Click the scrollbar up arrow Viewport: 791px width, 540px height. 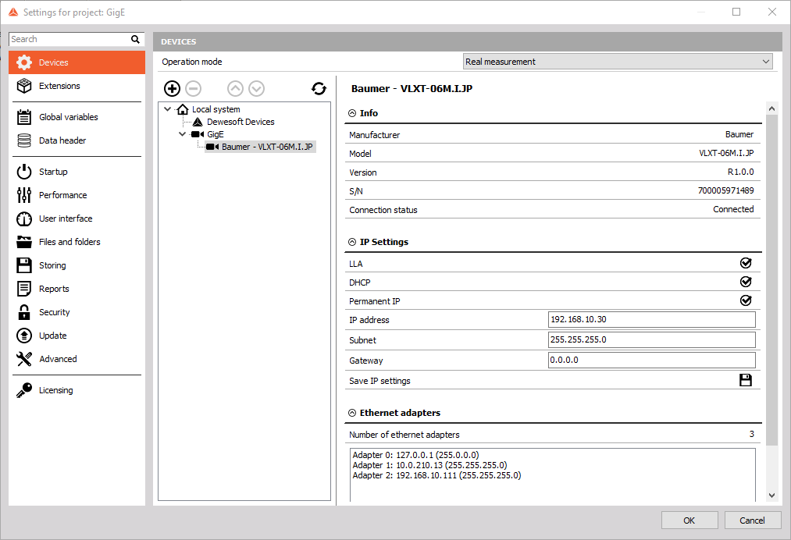pyautogui.click(x=771, y=108)
